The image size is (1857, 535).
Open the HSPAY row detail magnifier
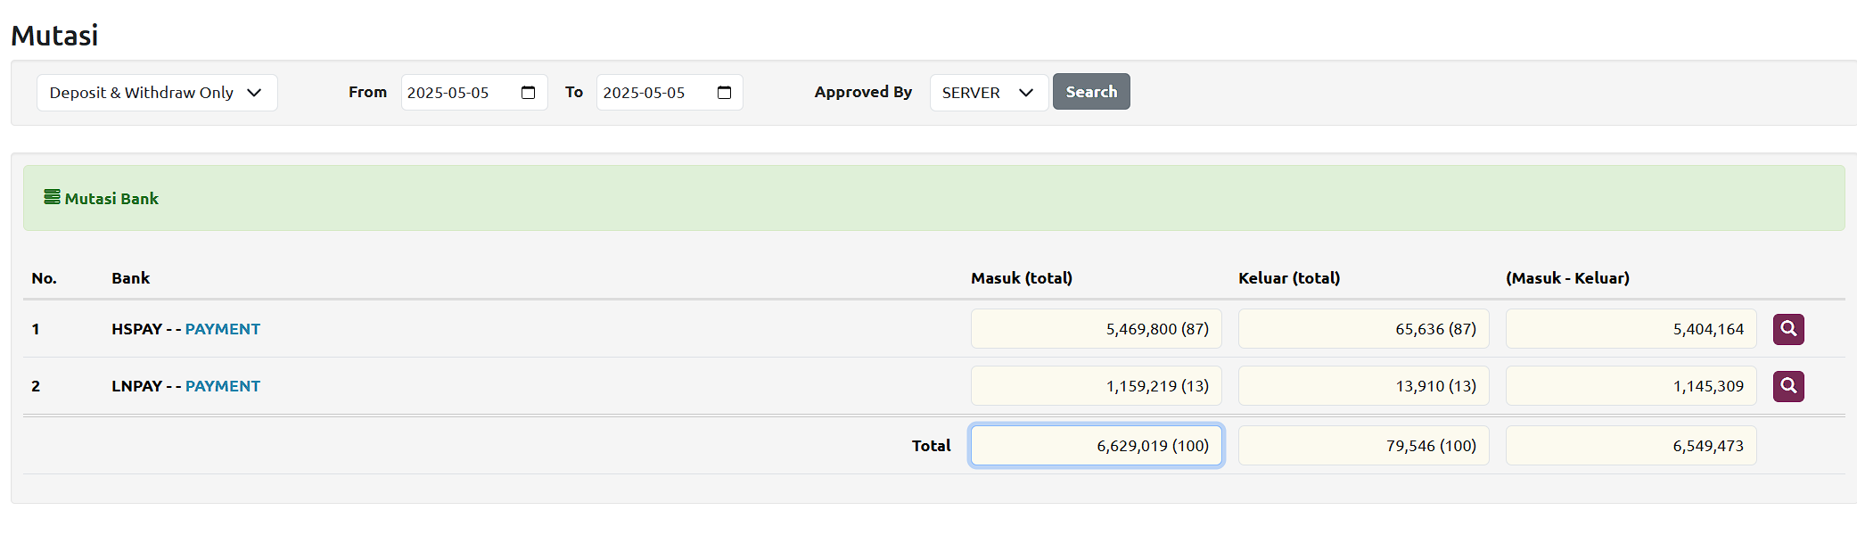click(1787, 329)
